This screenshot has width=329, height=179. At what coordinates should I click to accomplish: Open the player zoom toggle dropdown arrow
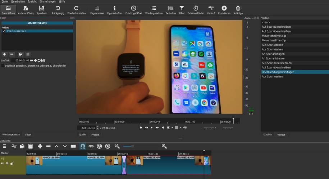[172, 127]
